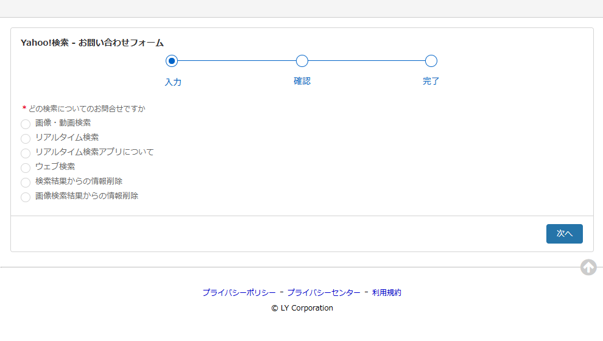Click the 完了 step text label
603x341 pixels.
[431, 81]
